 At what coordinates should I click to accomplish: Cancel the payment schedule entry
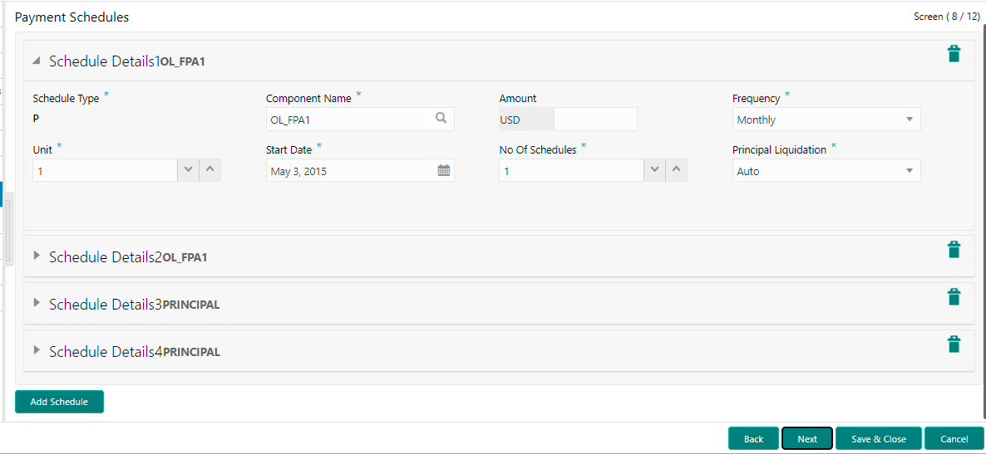[954, 439]
